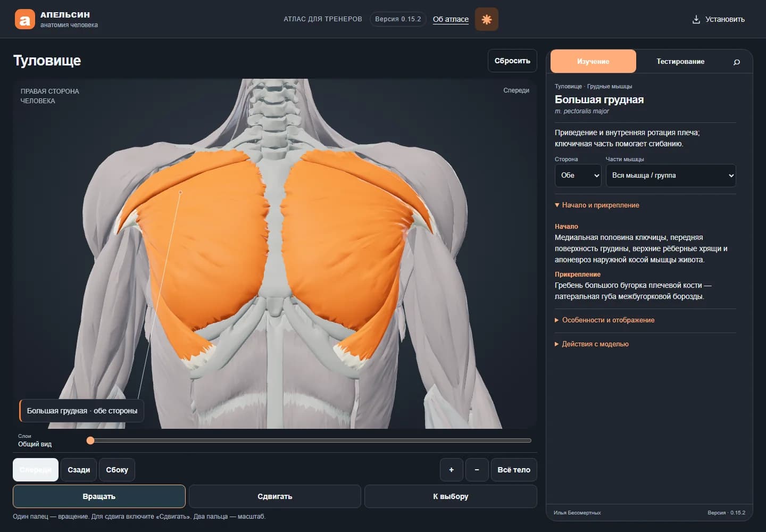The height and width of the screenshot is (532, 766).
Task: Zoom out with the minus button
Action: (x=477, y=470)
